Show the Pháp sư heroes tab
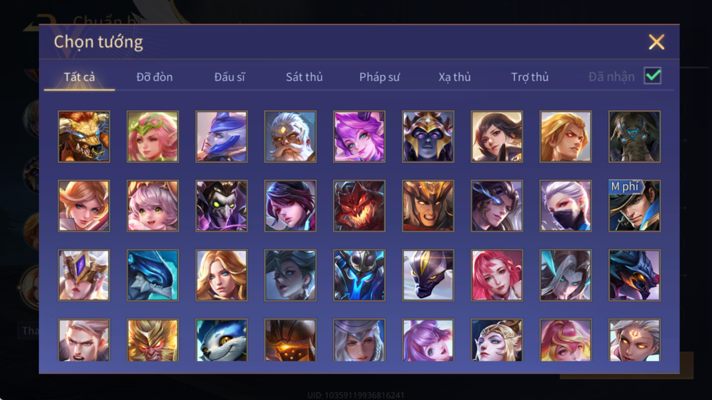Image resolution: width=712 pixels, height=400 pixels. [x=379, y=77]
